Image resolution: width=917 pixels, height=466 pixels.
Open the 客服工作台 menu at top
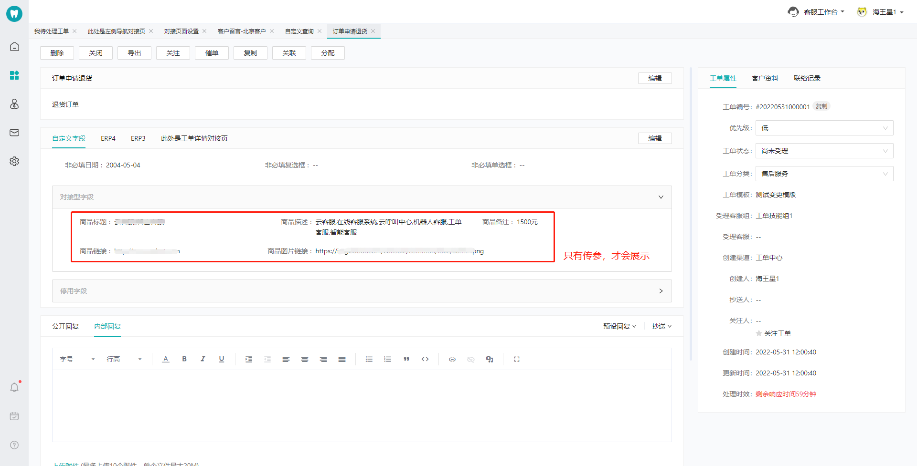(x=816, y=12)
